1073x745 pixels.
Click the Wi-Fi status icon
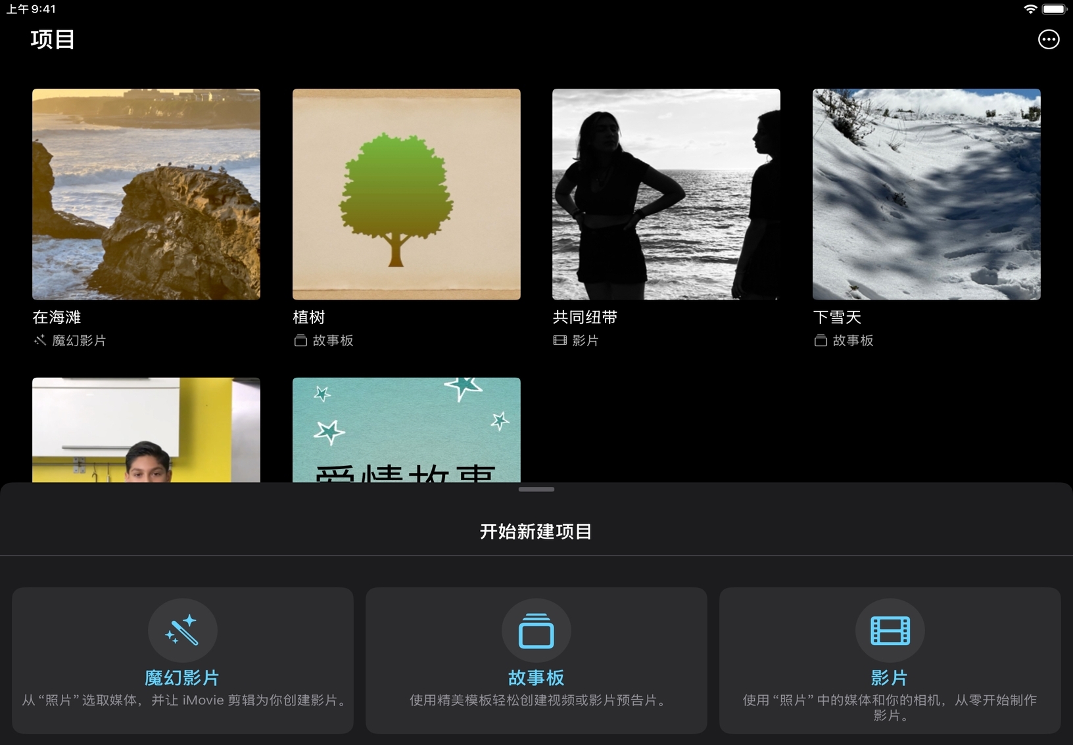click(1030, 9)
